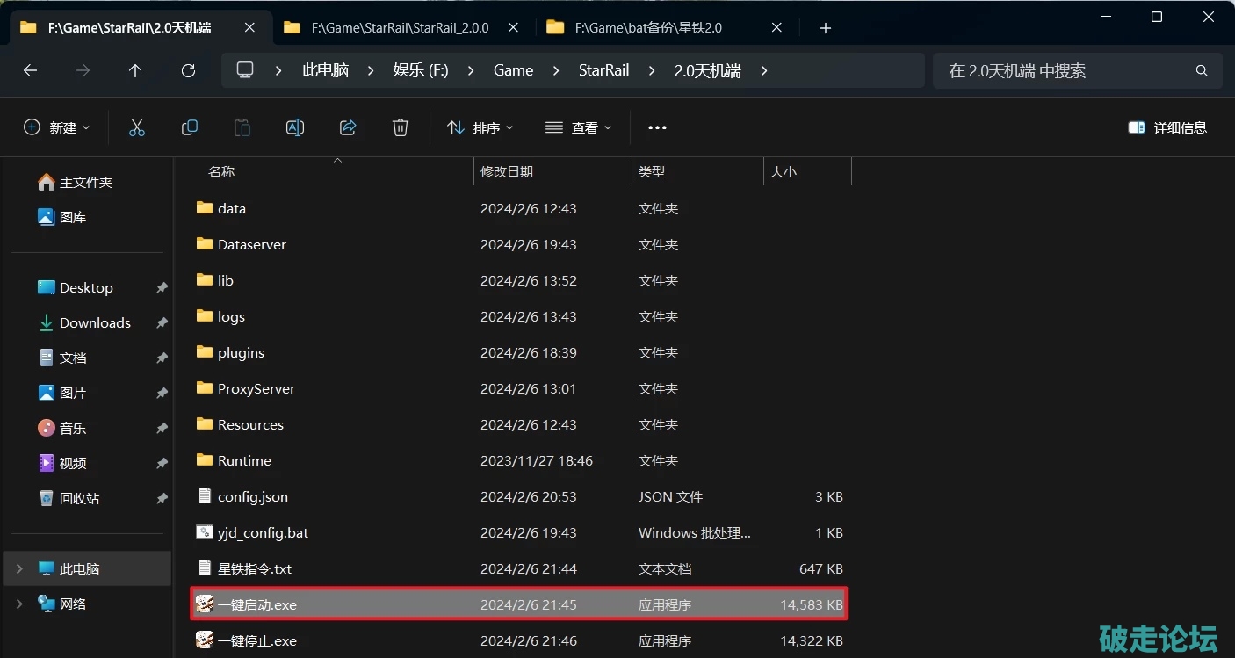Go up one folder level

pos(135,70)
